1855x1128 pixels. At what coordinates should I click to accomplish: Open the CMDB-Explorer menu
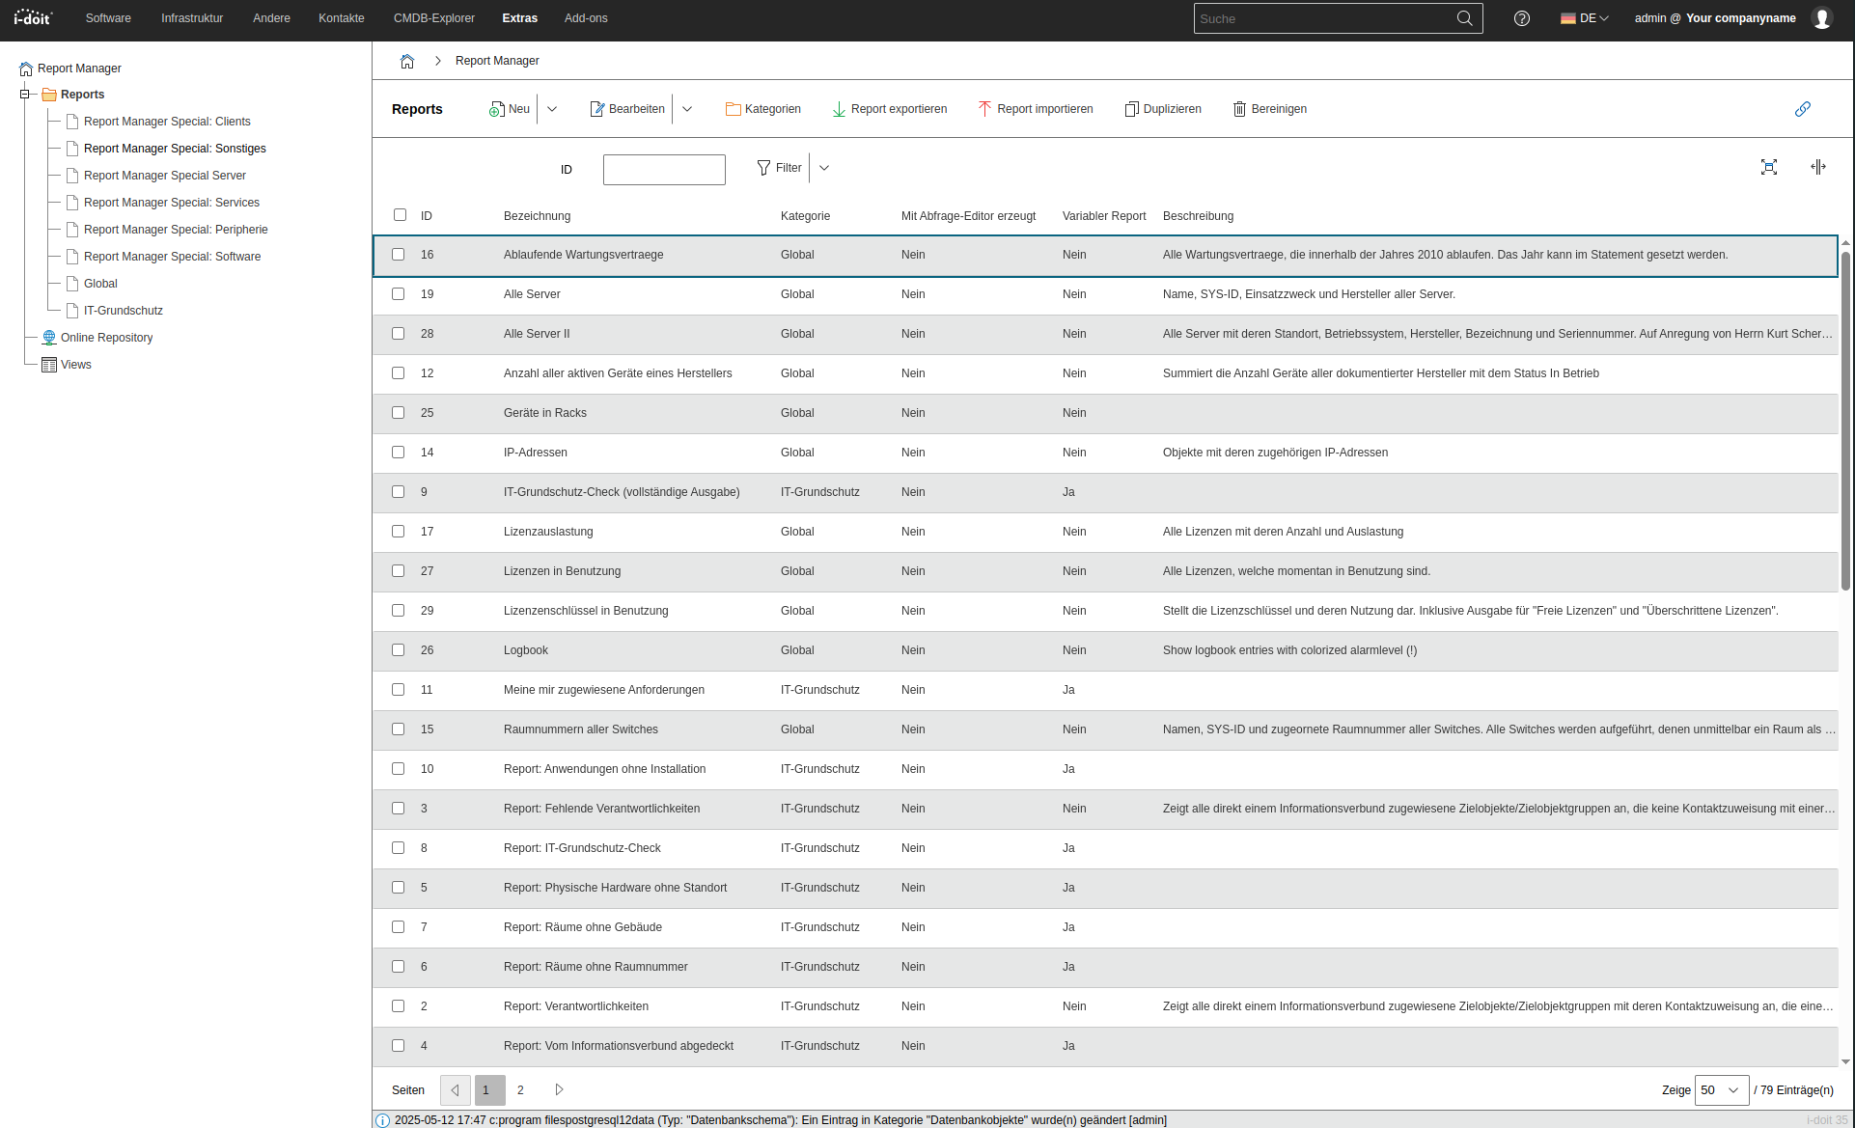pyautogui.click(x=433, y=18)
